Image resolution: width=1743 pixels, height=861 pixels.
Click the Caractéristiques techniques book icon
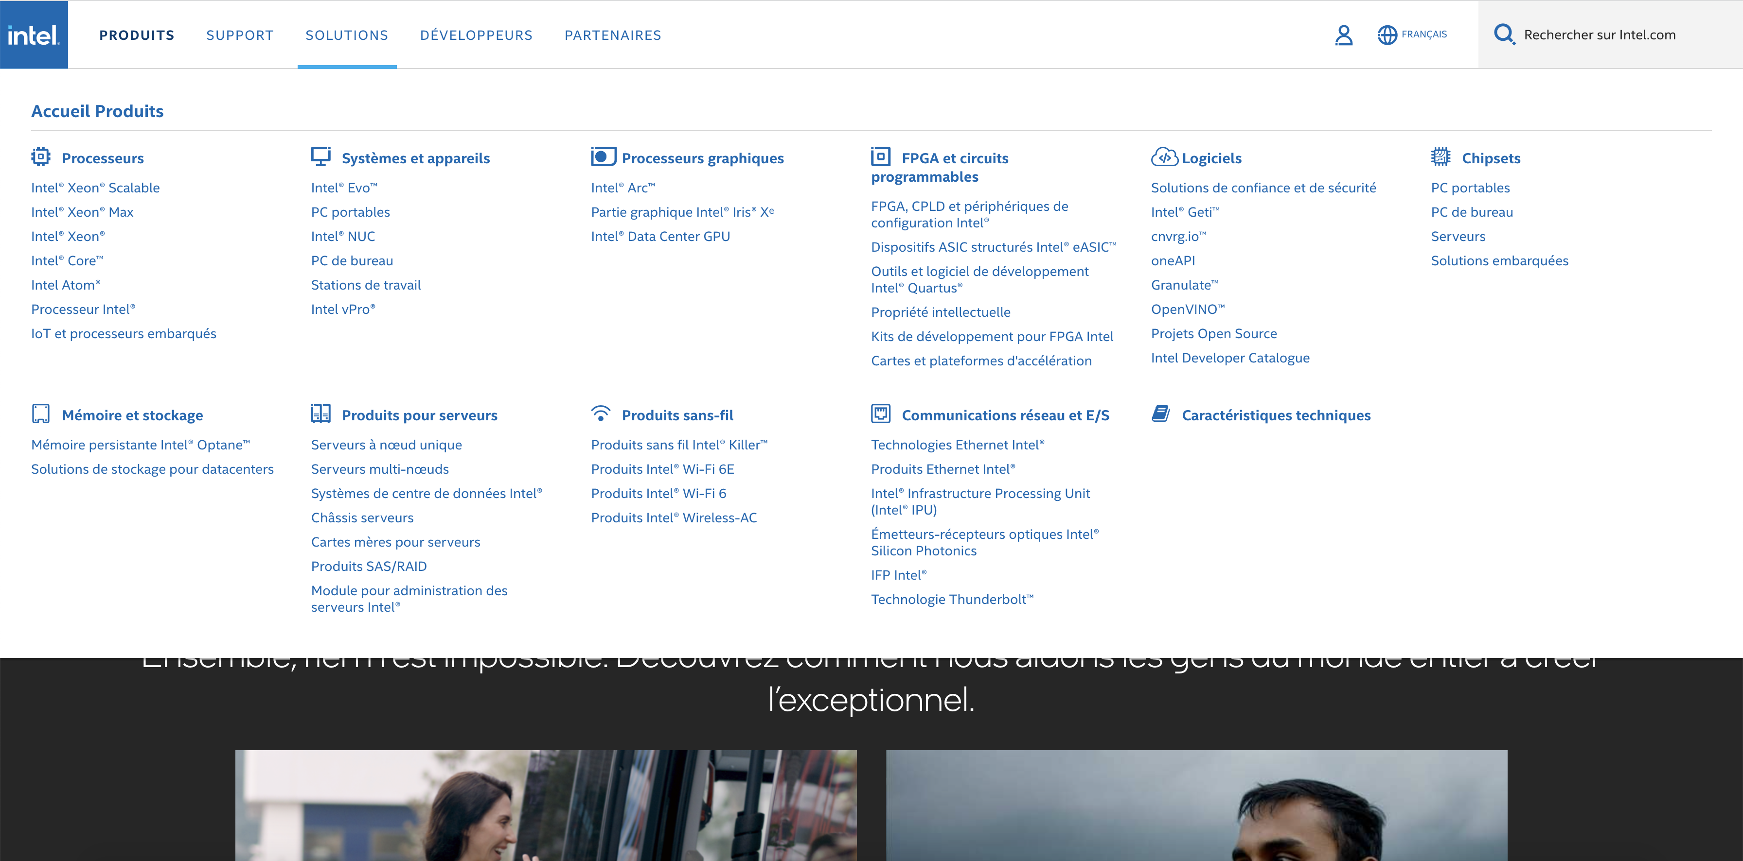1160,413
